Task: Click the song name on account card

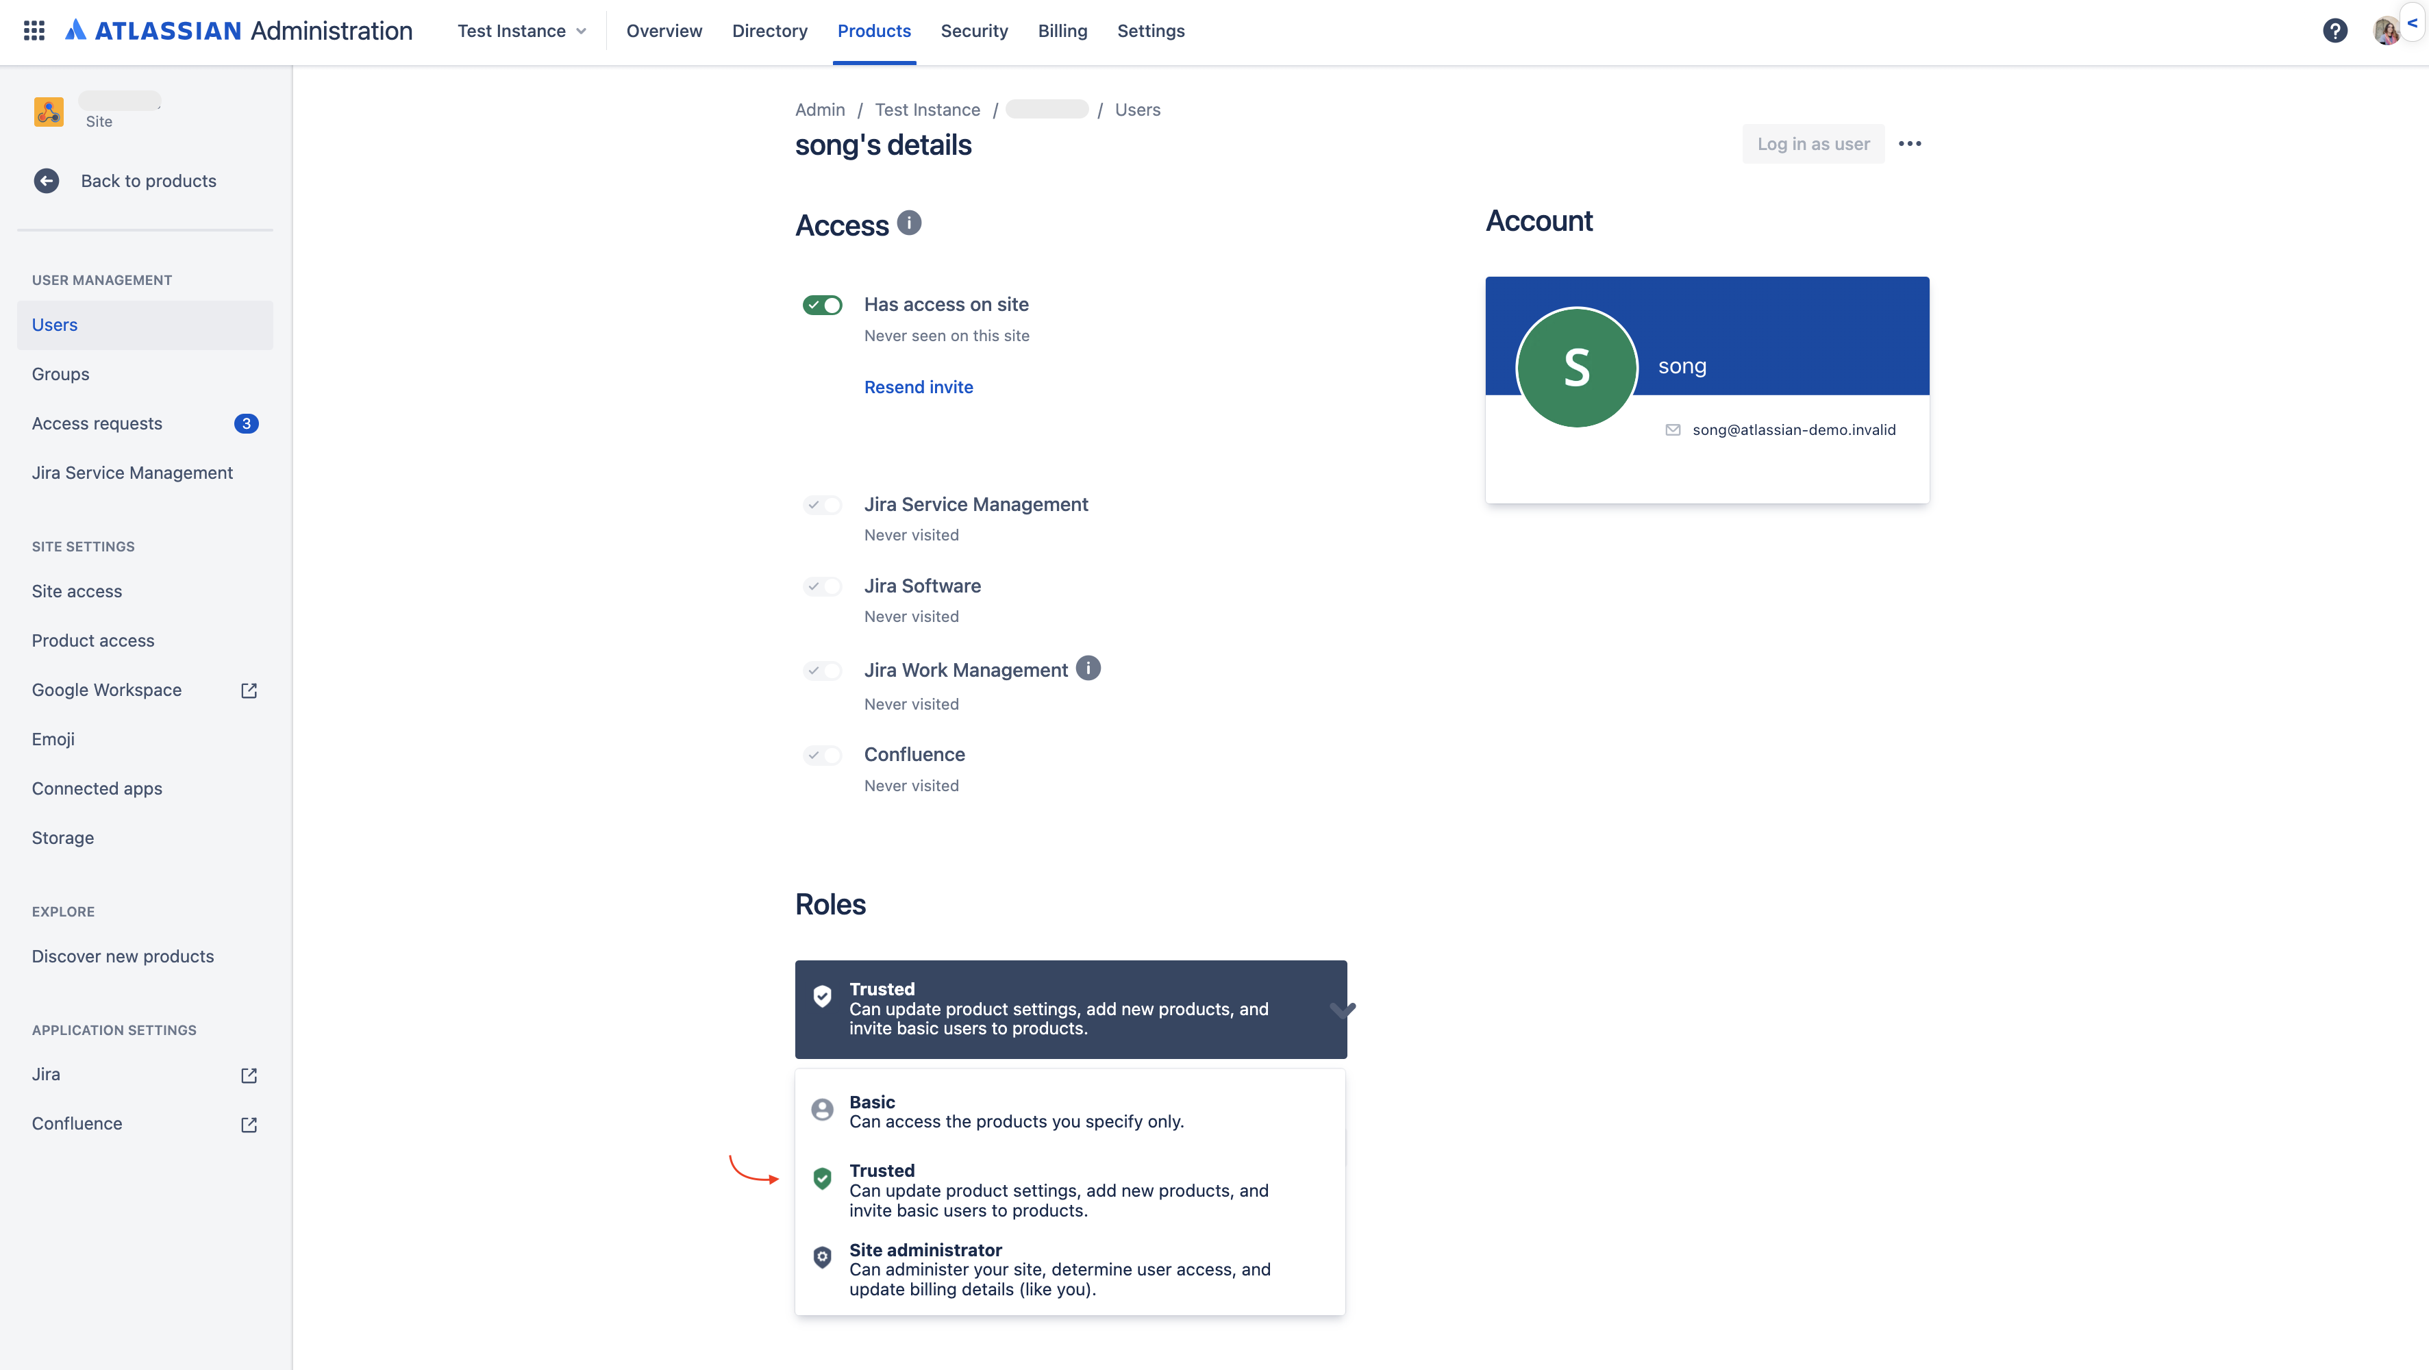Action: (1682, 366)
